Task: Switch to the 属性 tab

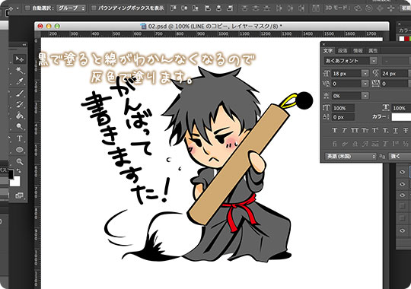Action: (x=373, y=51)
